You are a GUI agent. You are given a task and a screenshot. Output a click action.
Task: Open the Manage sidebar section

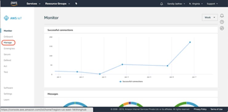coord(8,43)
